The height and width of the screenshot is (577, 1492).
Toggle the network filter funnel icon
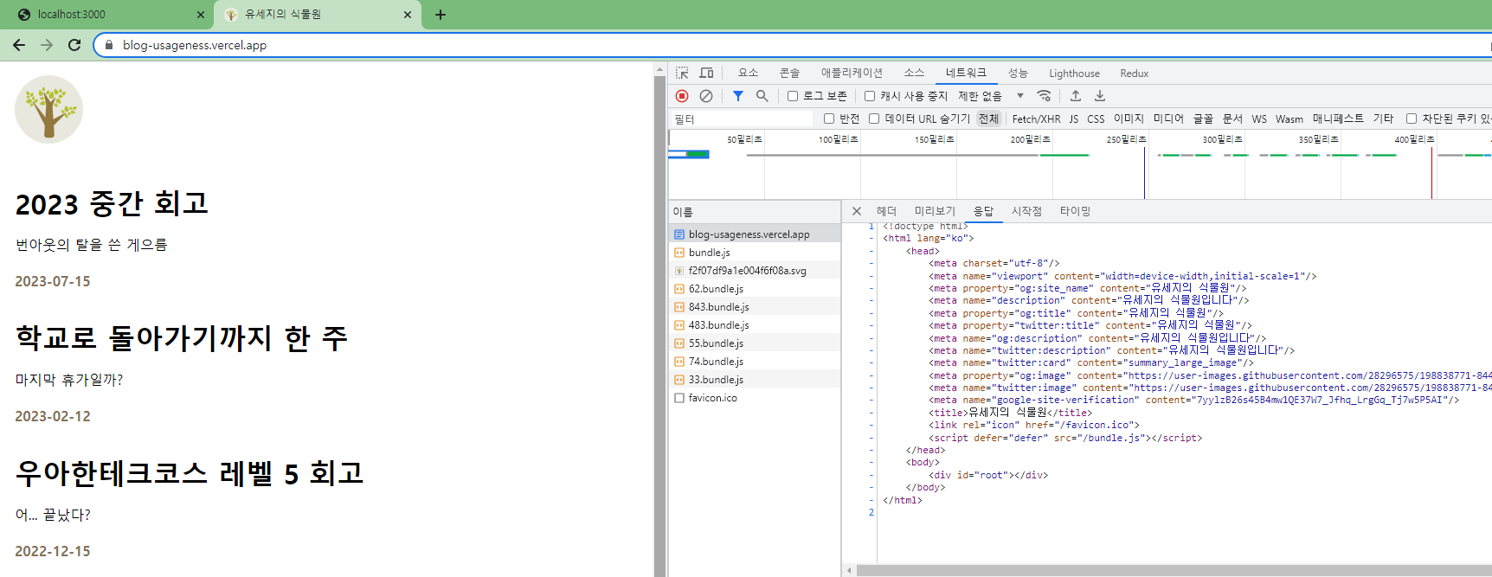point(738,96)
